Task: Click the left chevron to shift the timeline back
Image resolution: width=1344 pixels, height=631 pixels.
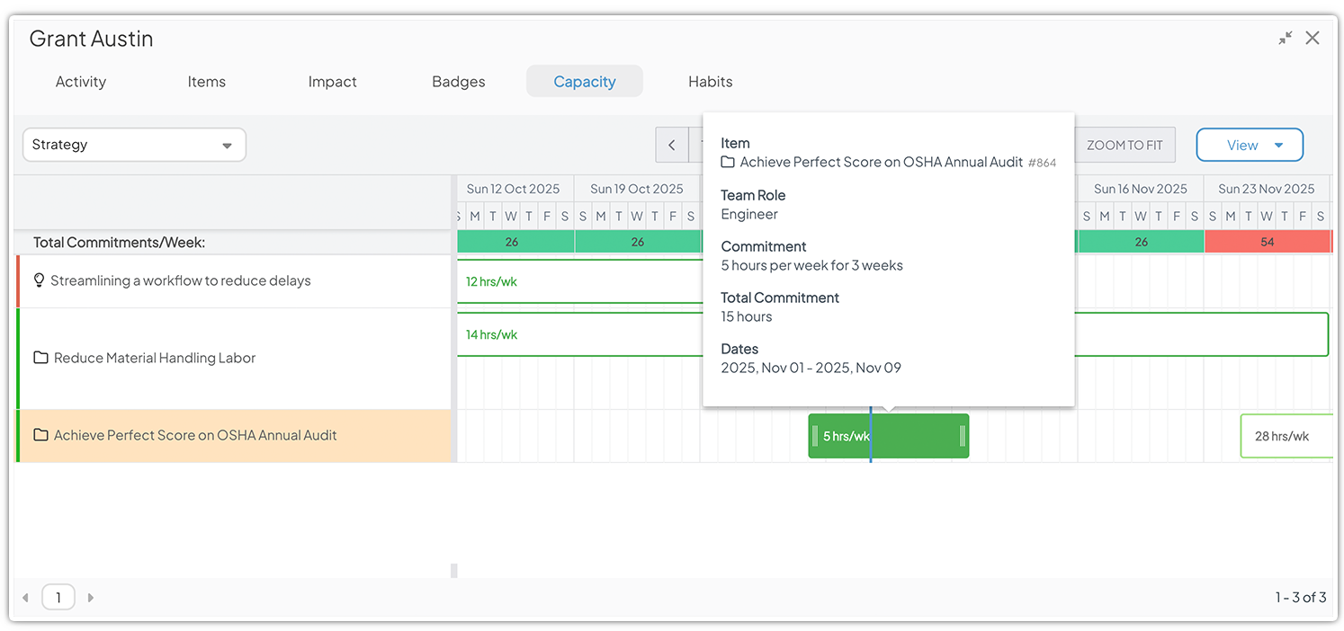Action: tap(671, 145)
